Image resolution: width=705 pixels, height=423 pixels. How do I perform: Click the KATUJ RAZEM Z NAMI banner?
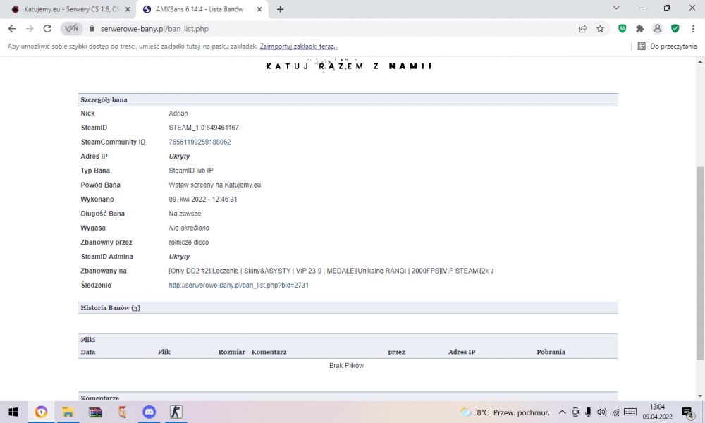pos(349,66)
